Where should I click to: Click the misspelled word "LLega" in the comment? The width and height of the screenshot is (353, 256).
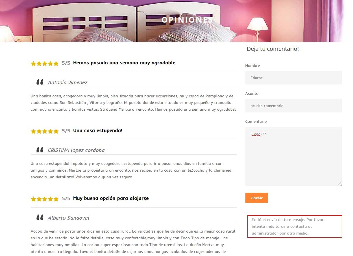pyautogui.click(x=255, y=134)
